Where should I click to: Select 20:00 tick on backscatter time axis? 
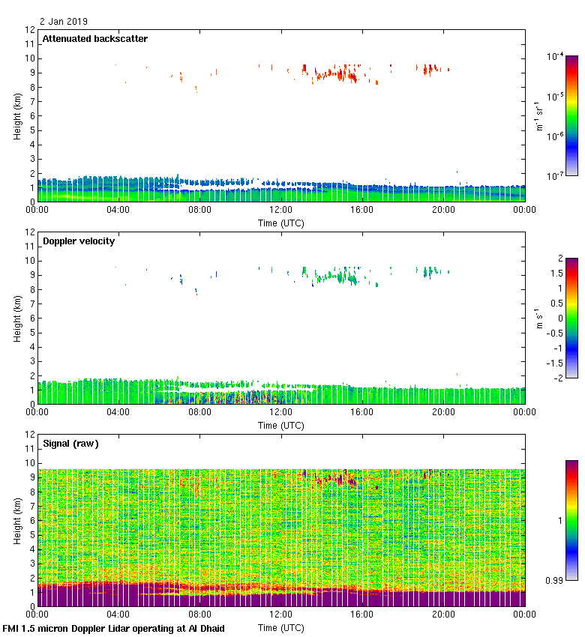[442, 211]
